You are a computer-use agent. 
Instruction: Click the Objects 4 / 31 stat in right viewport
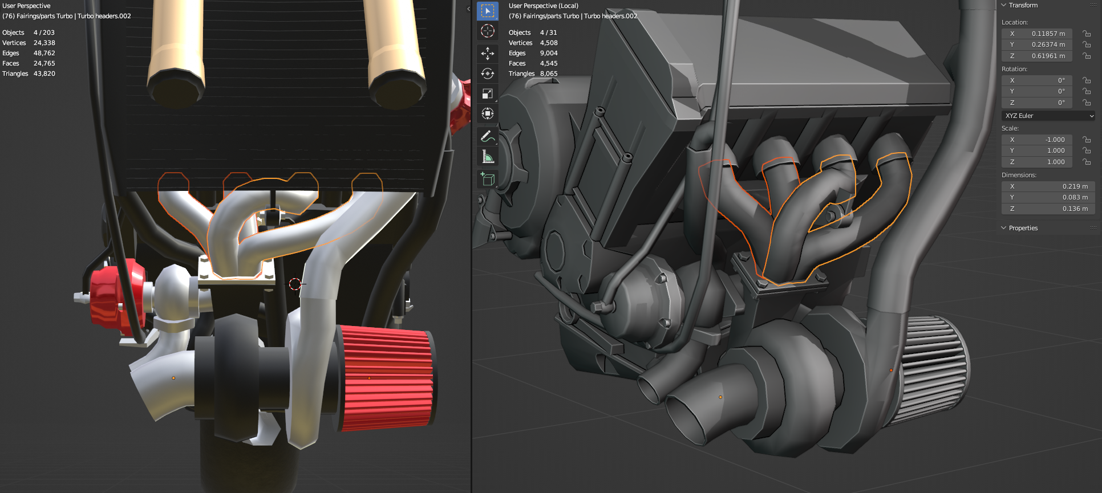click(x=533, y=32)
